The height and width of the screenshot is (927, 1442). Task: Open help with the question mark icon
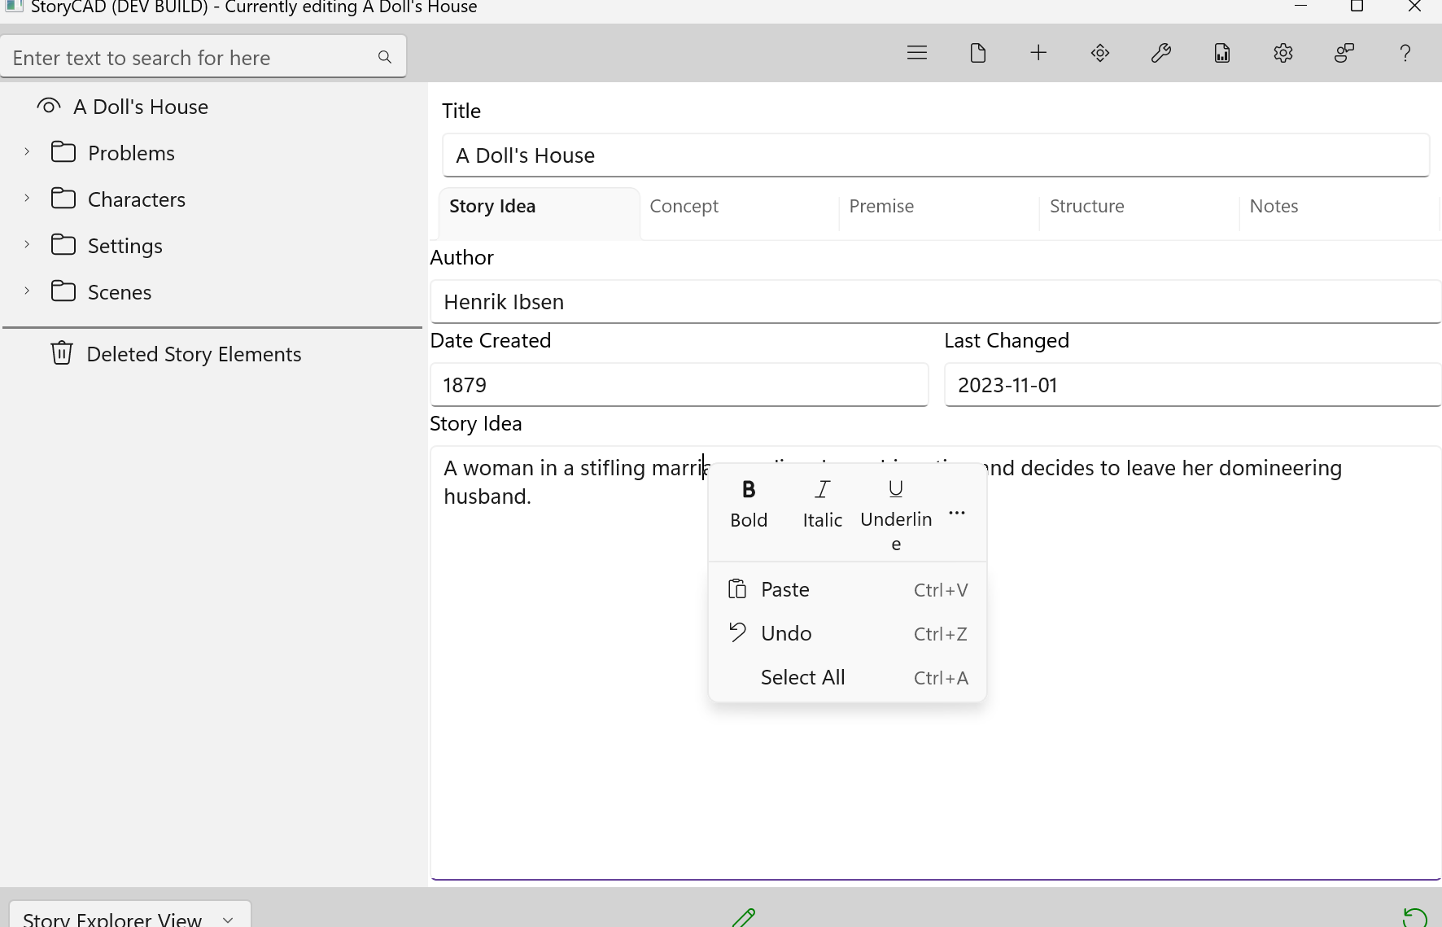[x=1405, y=52]
